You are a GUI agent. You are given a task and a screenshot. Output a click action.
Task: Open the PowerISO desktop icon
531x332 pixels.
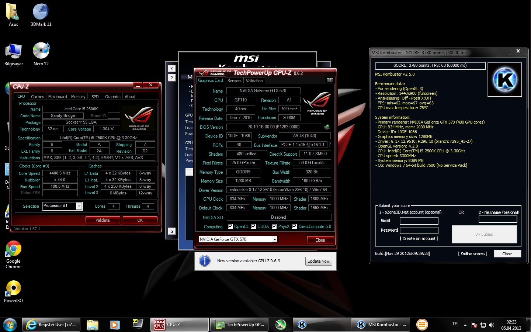[14, 291]
